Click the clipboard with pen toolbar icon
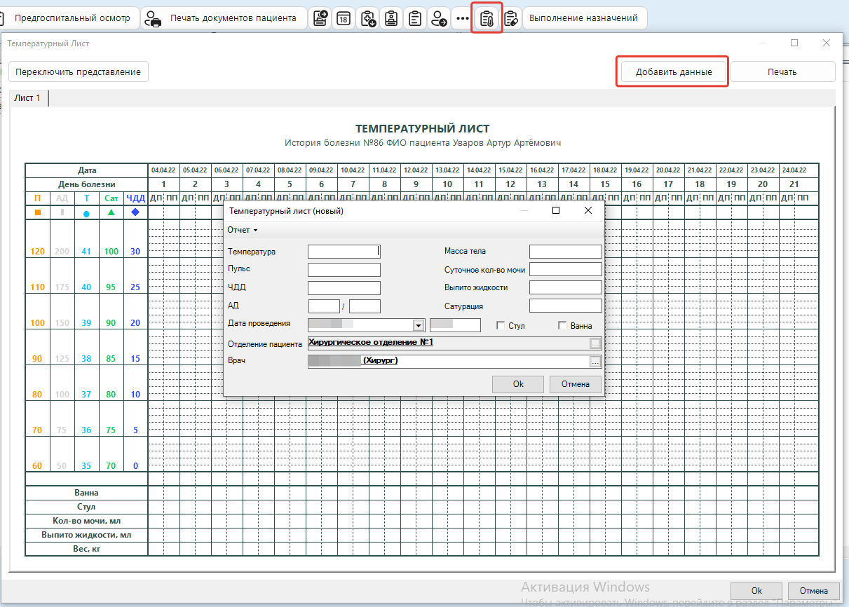The image size is (849, 607). click(511, 18)
